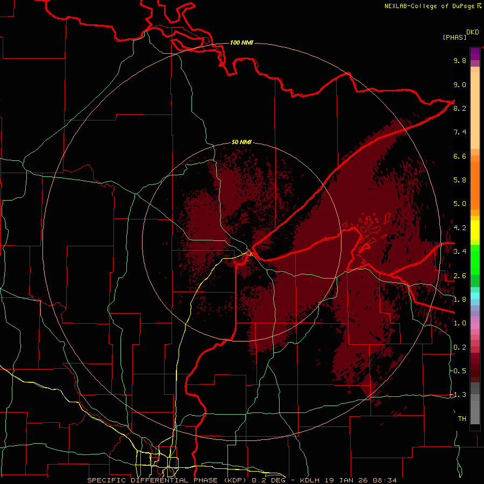Image resolution: width=484 pixels, height=484 pixels.
Task: Select the yellow band on the color scale
Action: click(475, 230)
